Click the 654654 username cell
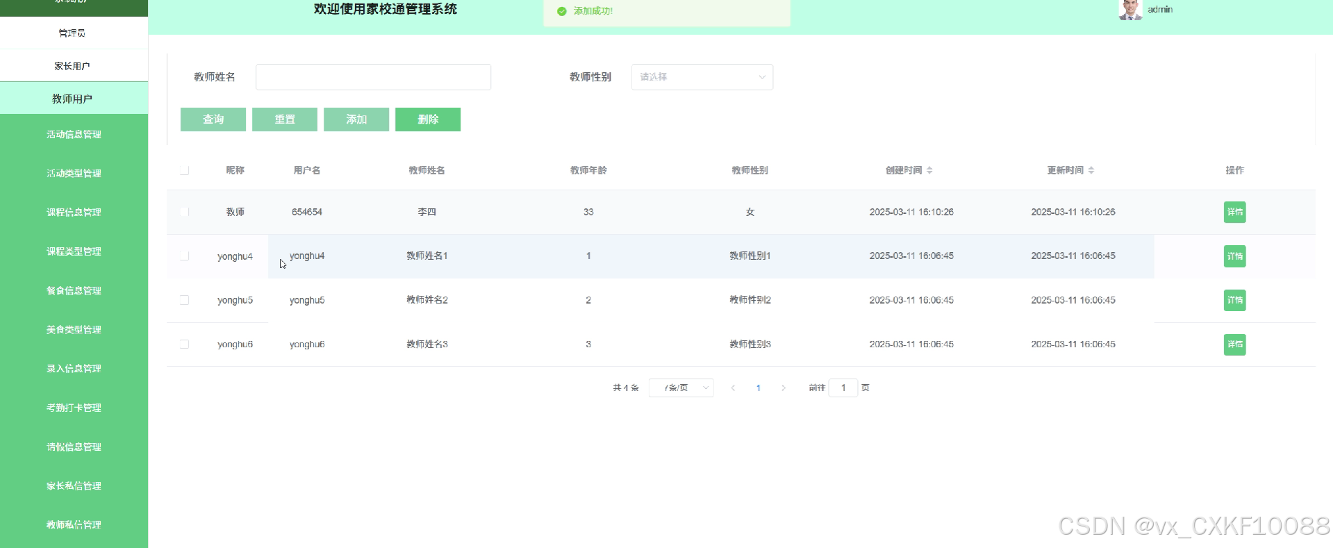This screenshot has width=1333, height=548. click(x=307, y=212)
